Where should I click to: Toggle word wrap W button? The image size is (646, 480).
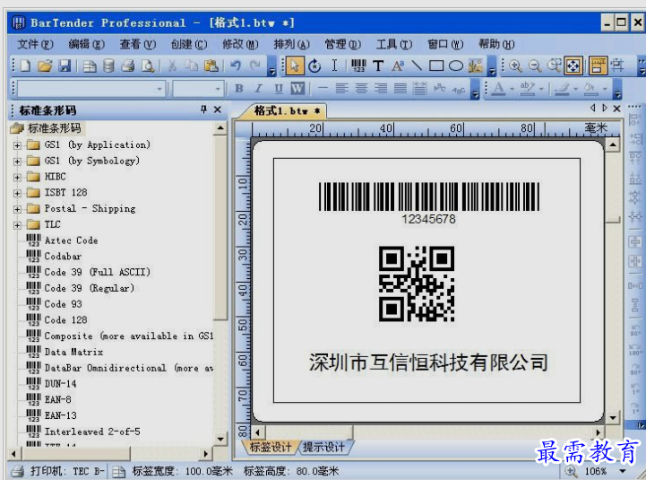(x=297, y=88)
